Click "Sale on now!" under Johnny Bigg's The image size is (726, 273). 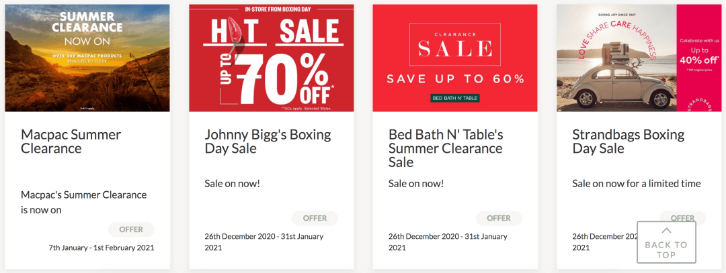click(232, 184)
